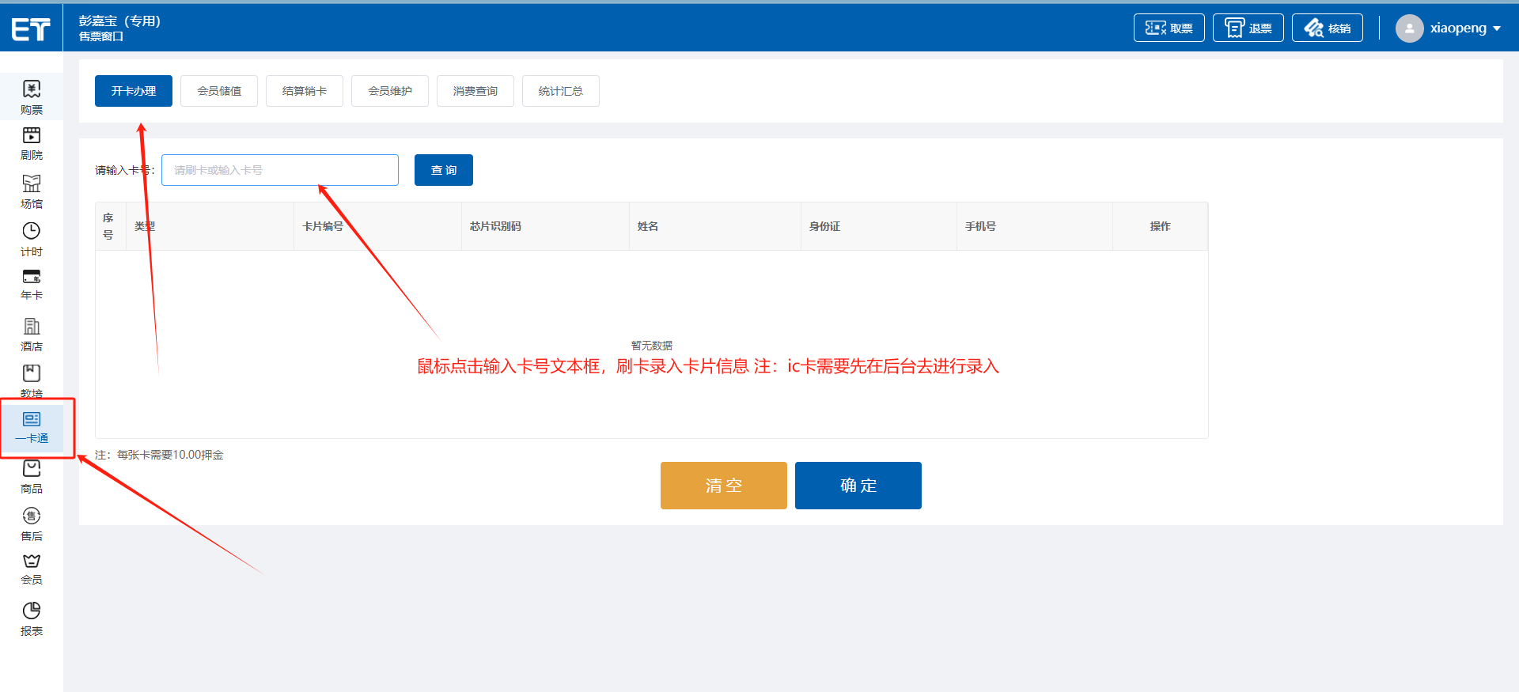Focus the card number input field
Screen dimensions: 1519x692
[x=280, y=170]
